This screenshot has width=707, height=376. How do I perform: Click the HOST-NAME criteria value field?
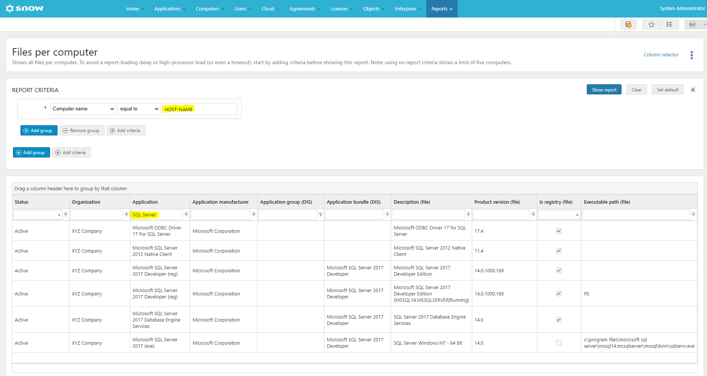(x=200, y=109)
